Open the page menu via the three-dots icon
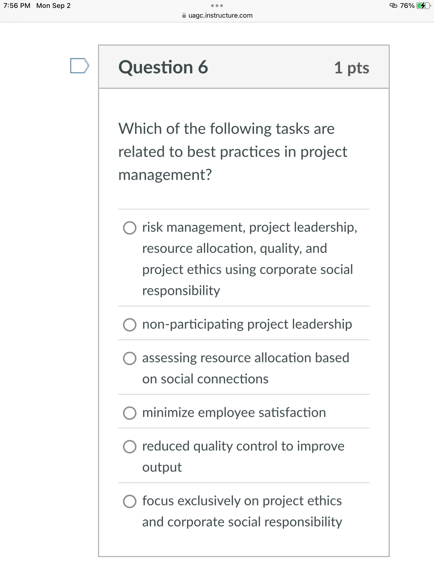Image resolution: width=434 pixels, height=579 pixels. (x=217, y=5)
